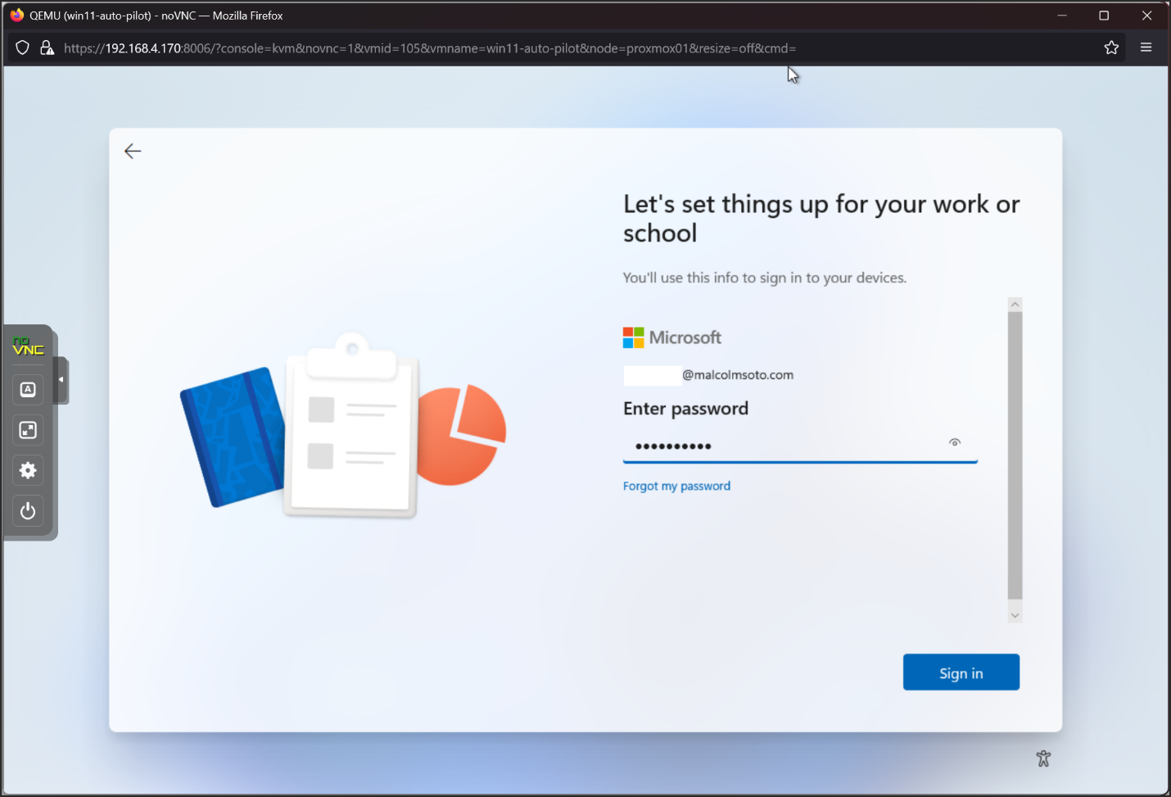Click the Firefox tracking protection shield icon
This screenshot has height=797, width=1171.
click(23, 48)
